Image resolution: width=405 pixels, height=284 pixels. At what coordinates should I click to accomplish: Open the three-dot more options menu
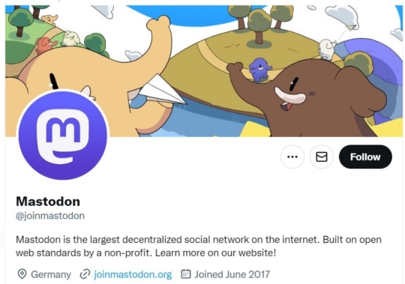[292, 157]
